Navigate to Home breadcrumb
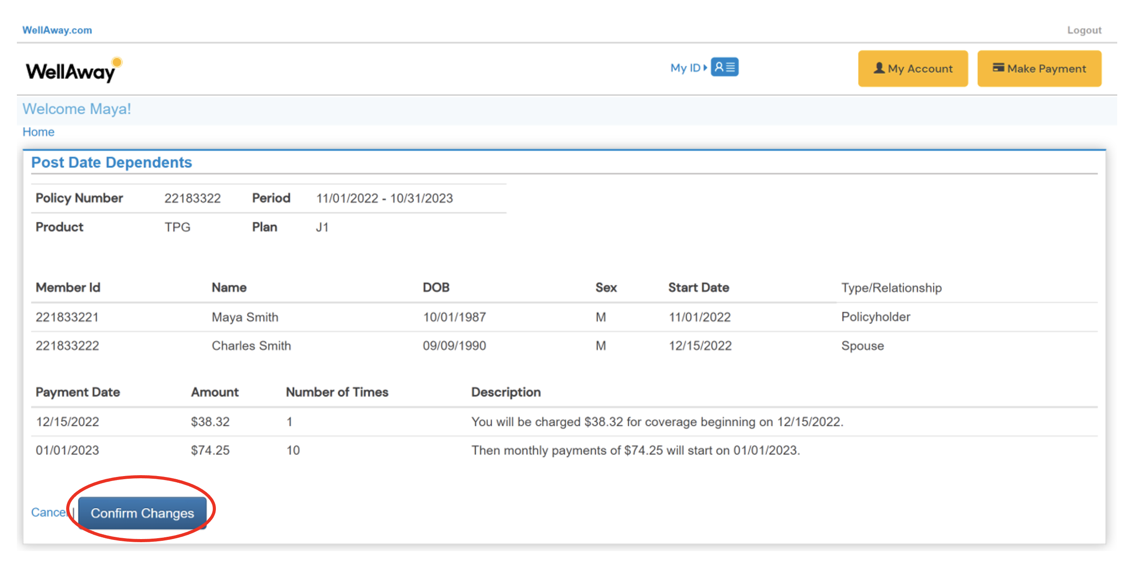 tap(39, 132)
